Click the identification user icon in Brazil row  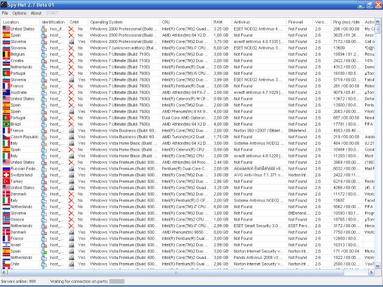[x=44, y=124]
